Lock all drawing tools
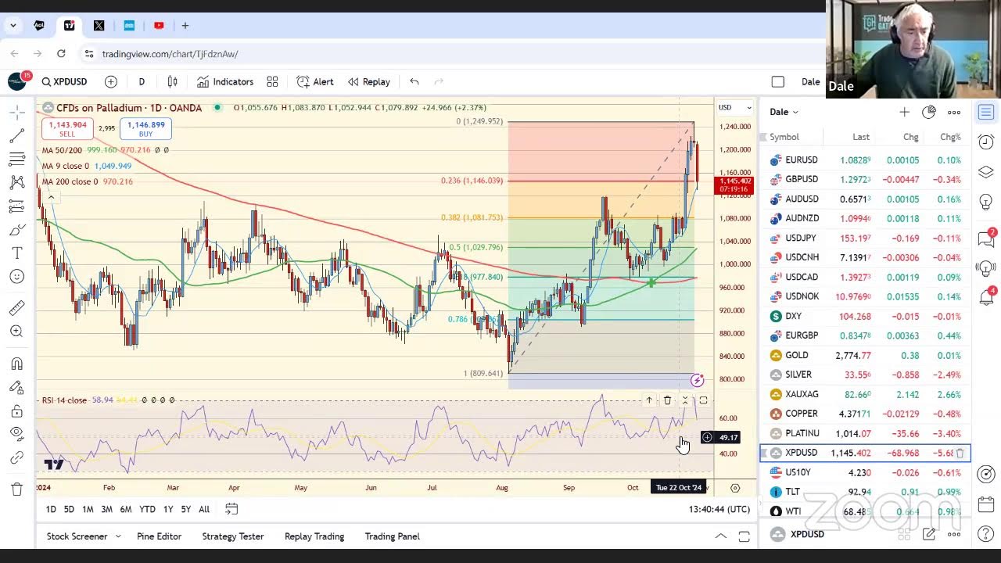The image size is (1001, 563). (x=16, y=411)
